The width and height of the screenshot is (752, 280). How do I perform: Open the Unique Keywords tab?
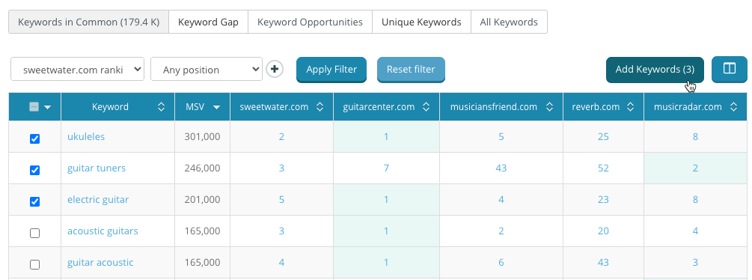pos(421,22)
